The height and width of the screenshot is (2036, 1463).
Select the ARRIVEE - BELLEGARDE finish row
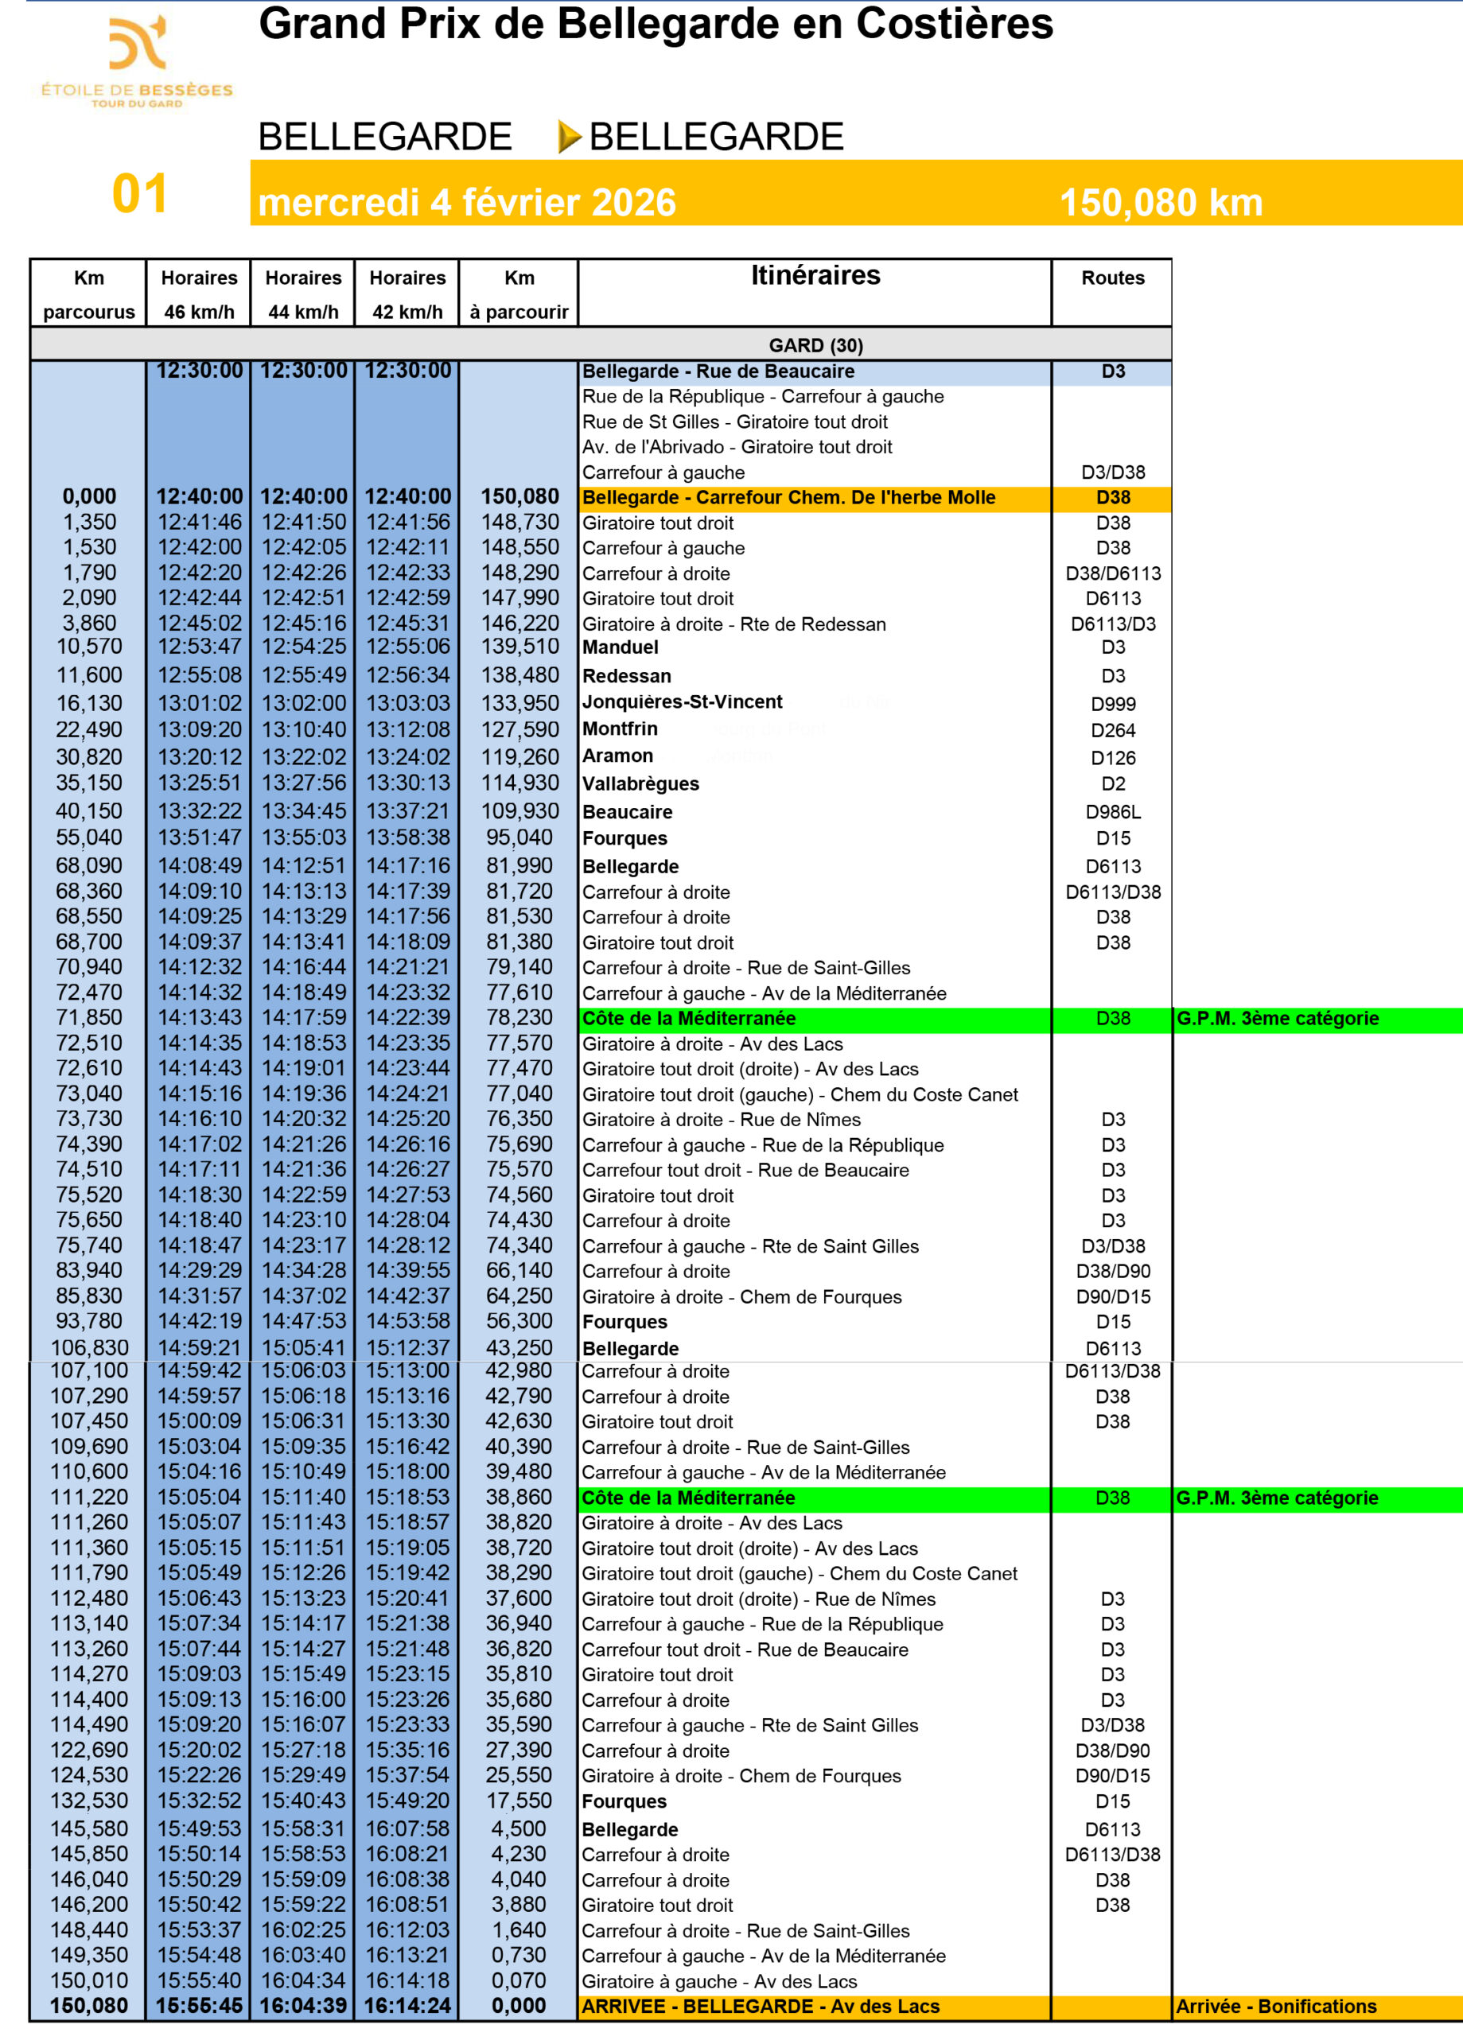tap(760, 2007)
